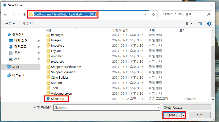Click folder icon of Tools row

(x=48, y=88)
